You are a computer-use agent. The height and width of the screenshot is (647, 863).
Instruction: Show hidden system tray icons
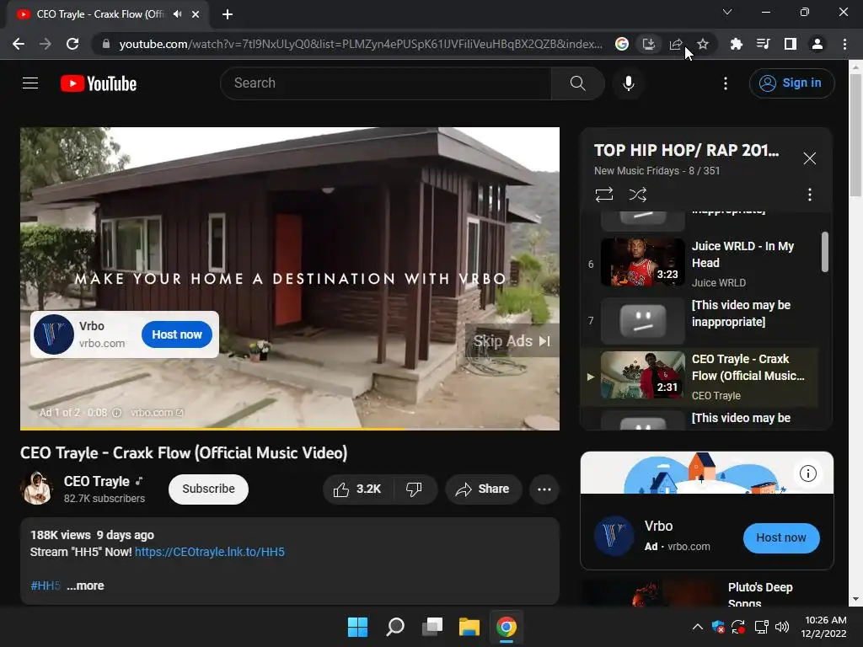click(697, 627)
